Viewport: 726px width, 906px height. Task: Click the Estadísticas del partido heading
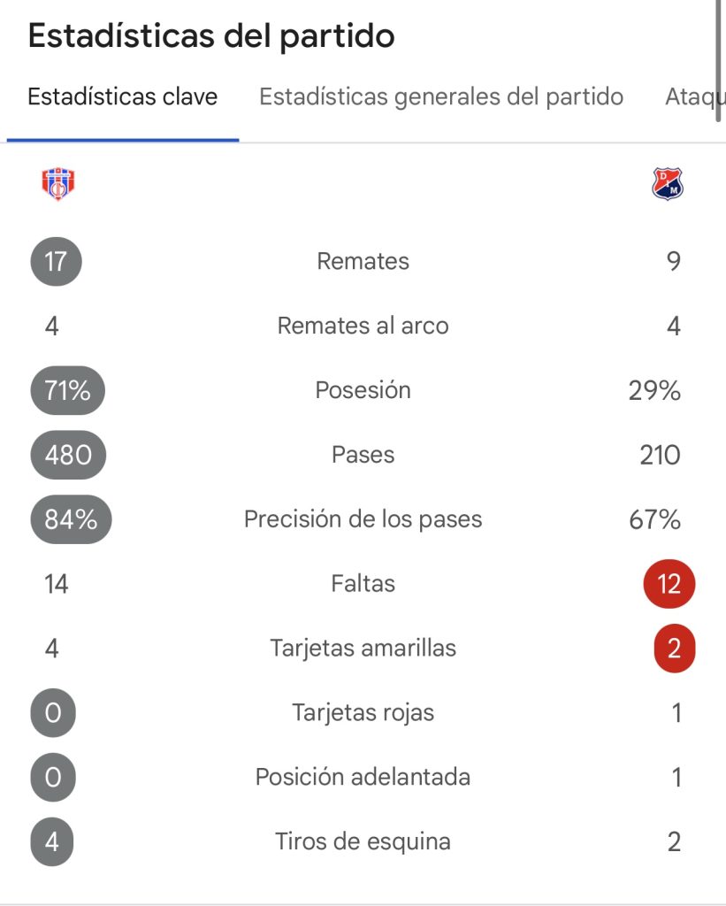pyautogui.click(x=211, y=35)
